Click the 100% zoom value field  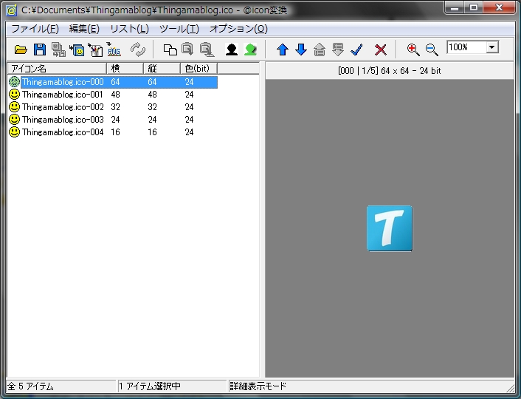pos(466,47)
